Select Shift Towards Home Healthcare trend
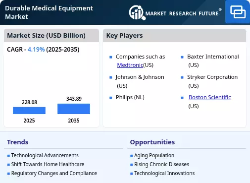Screen dimensions: 250x183 pos(48,164)
